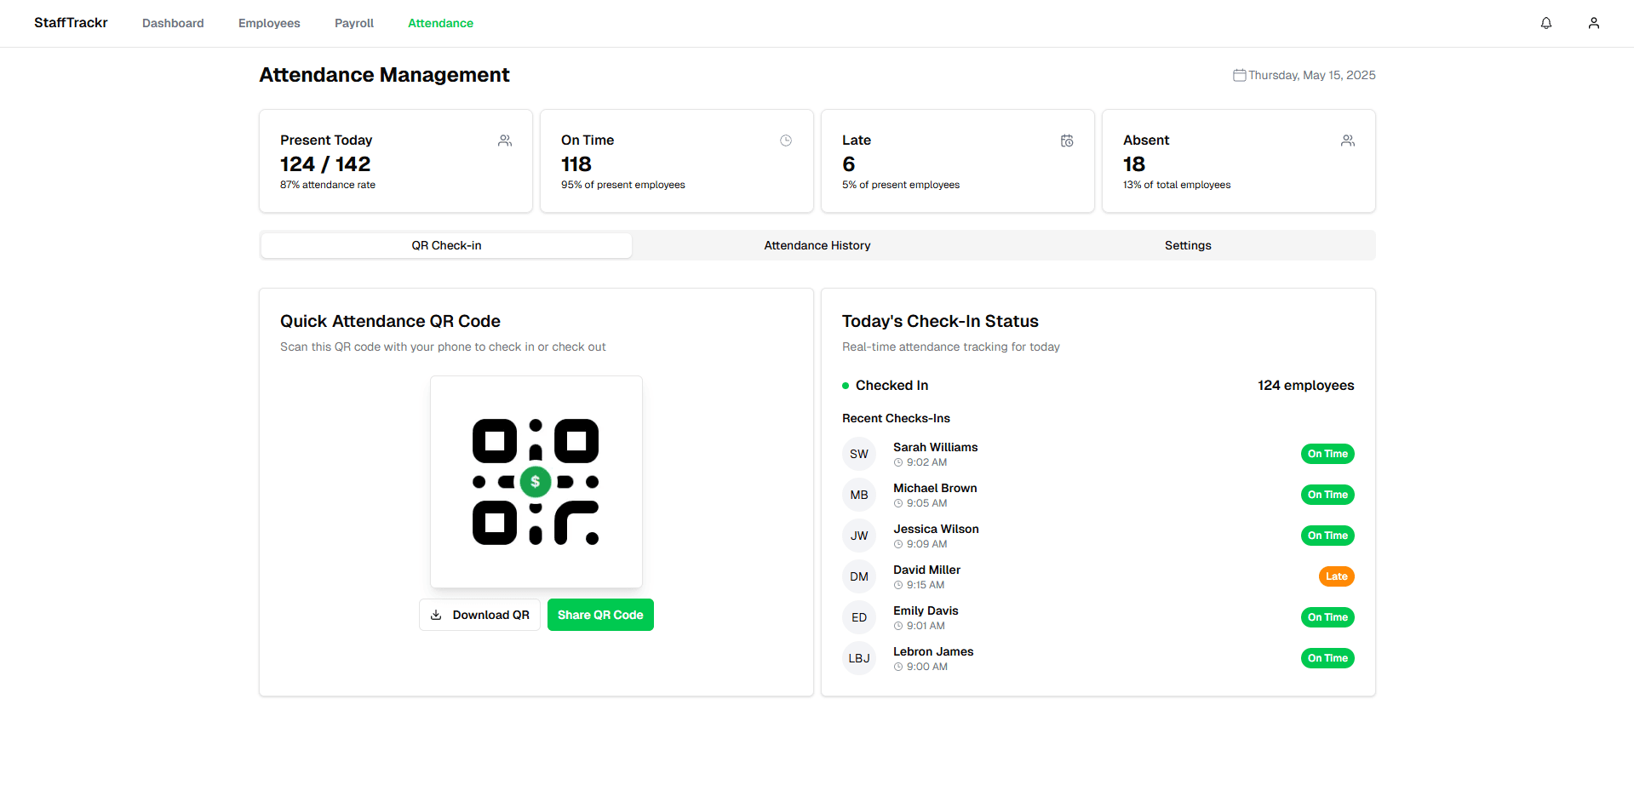Click the people icon on Present Today card
This screenshot has width=1634, height=808.
pyautogui.click(x=505, y=140)
